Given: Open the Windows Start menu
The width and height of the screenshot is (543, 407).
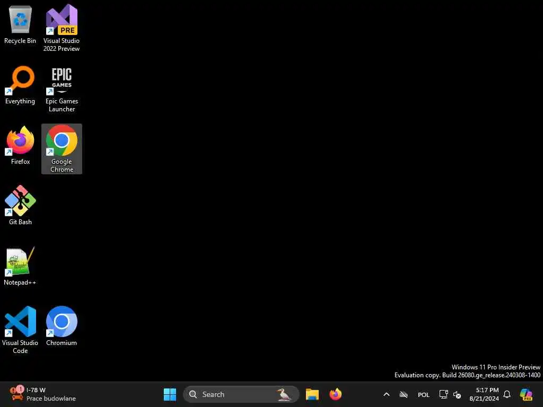Looking at the screenshot, I should click(x=170, y=394).
